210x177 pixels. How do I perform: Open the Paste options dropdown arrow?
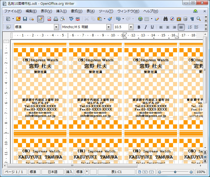(104, 19)
